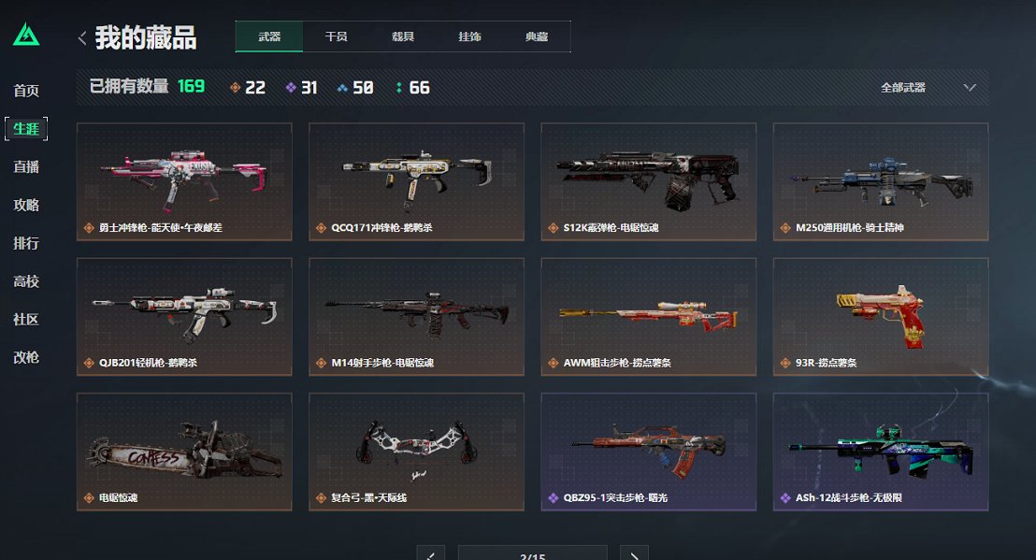The image size is (1036, 560).
Task: Go to the next page arrow
Action: coord(634,553)
